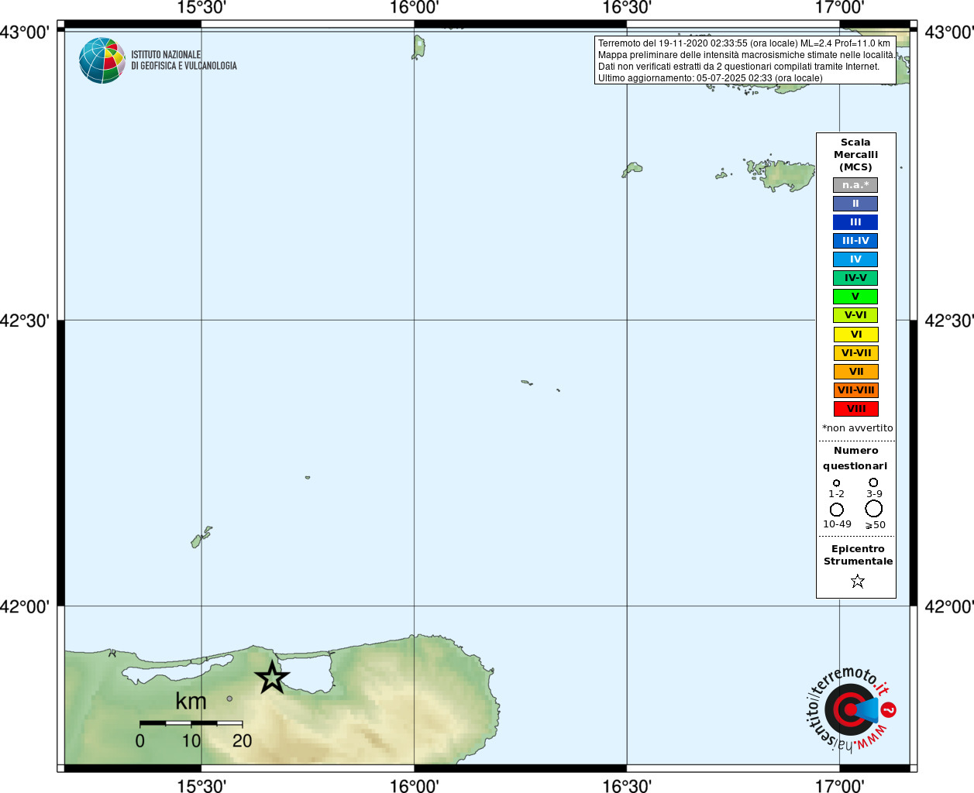Image resolution: width=974 pixels, height=793 pixels.
Task: Click the 'km' scale bar label
Action: pos(191,701)
